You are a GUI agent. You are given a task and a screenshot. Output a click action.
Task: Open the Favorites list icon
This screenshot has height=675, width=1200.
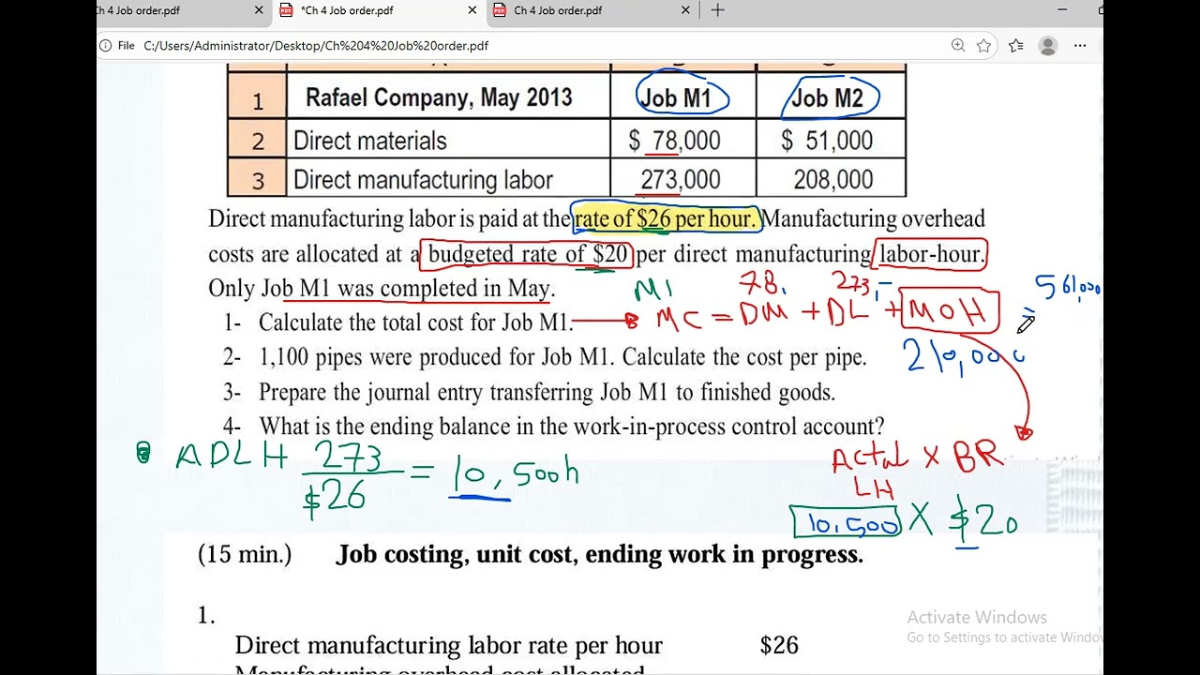click(x=1016, y=45)
